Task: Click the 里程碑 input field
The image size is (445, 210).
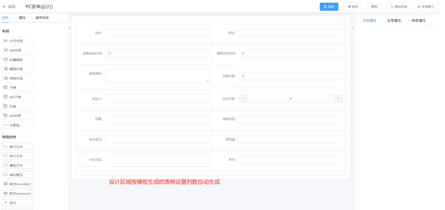Action: 290,139
